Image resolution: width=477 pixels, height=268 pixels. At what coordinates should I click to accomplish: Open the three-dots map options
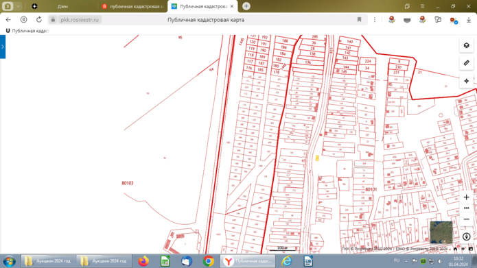pyautogui.click(x=466, y=208)
